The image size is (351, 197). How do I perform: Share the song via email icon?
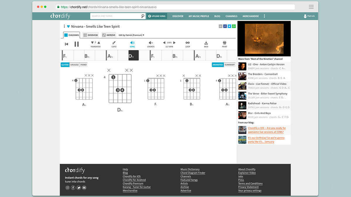click(x=221, y=26)
